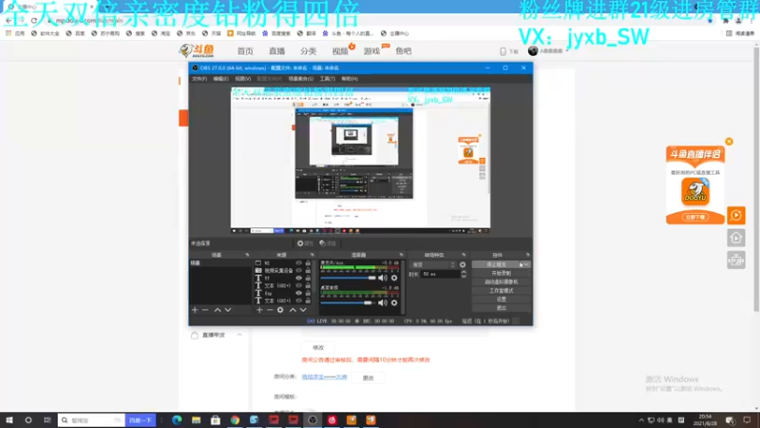Click 退出 in the OBS controls
Viewport: 760px width, 428px height.
(x=501, y=308)
